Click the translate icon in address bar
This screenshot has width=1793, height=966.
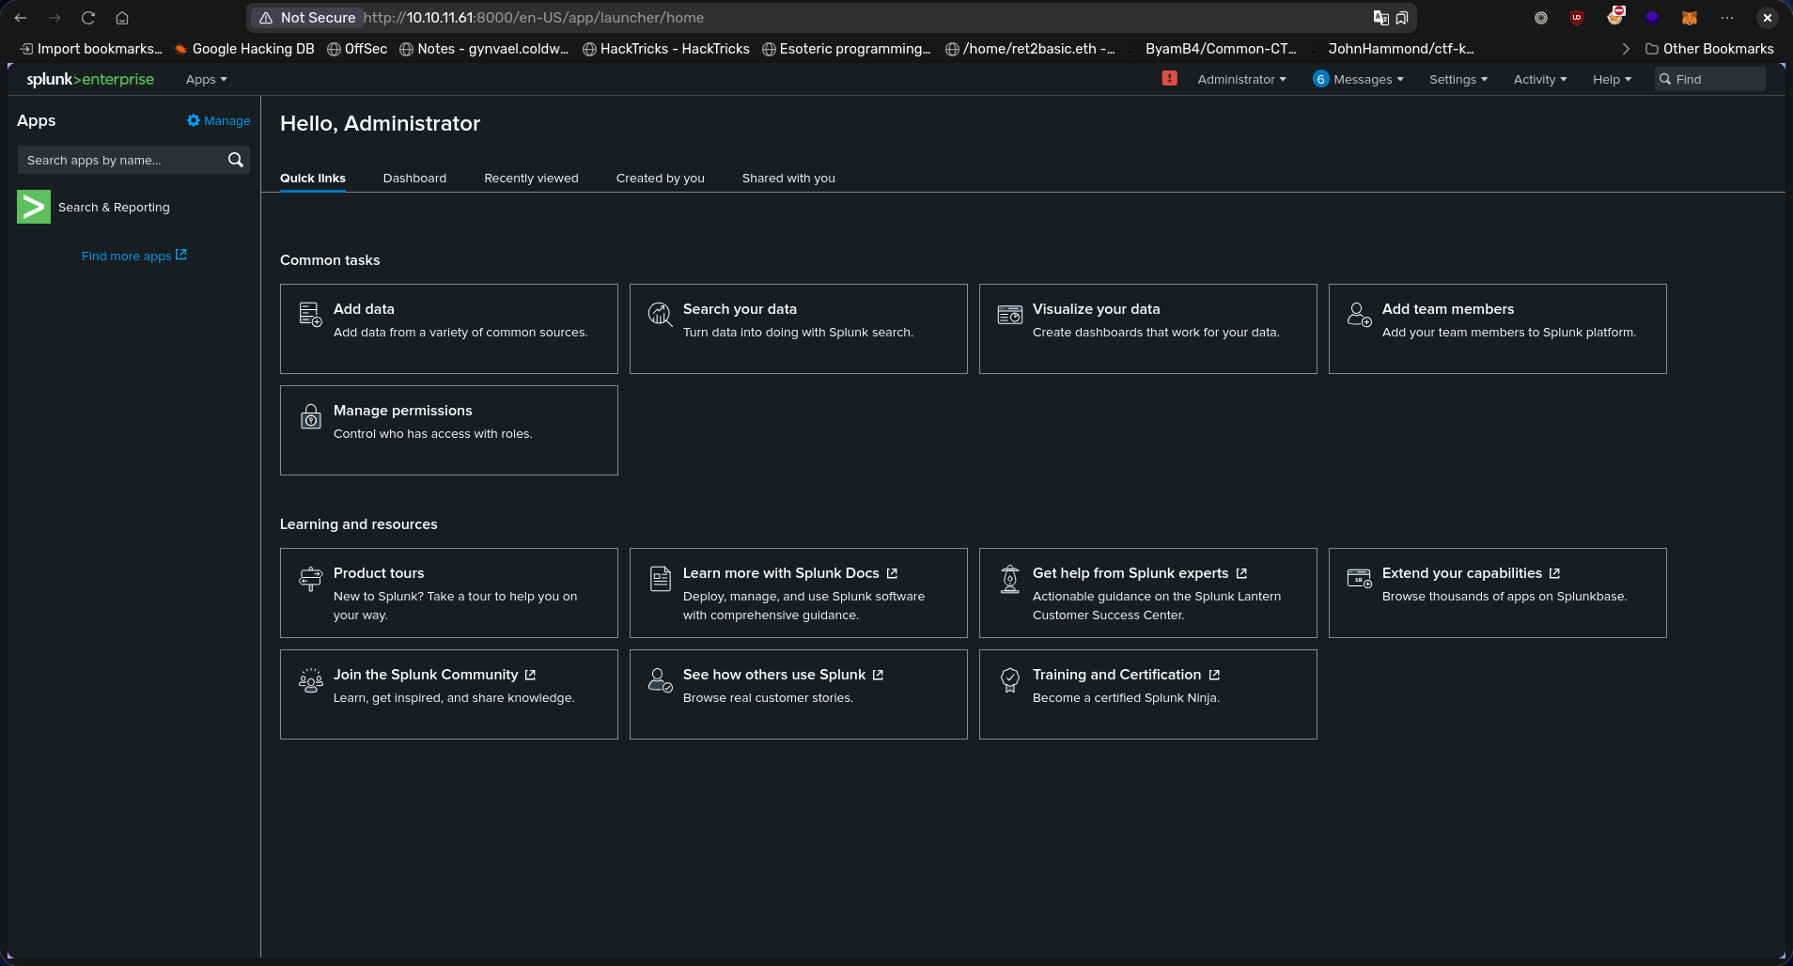click(1380, 18)
